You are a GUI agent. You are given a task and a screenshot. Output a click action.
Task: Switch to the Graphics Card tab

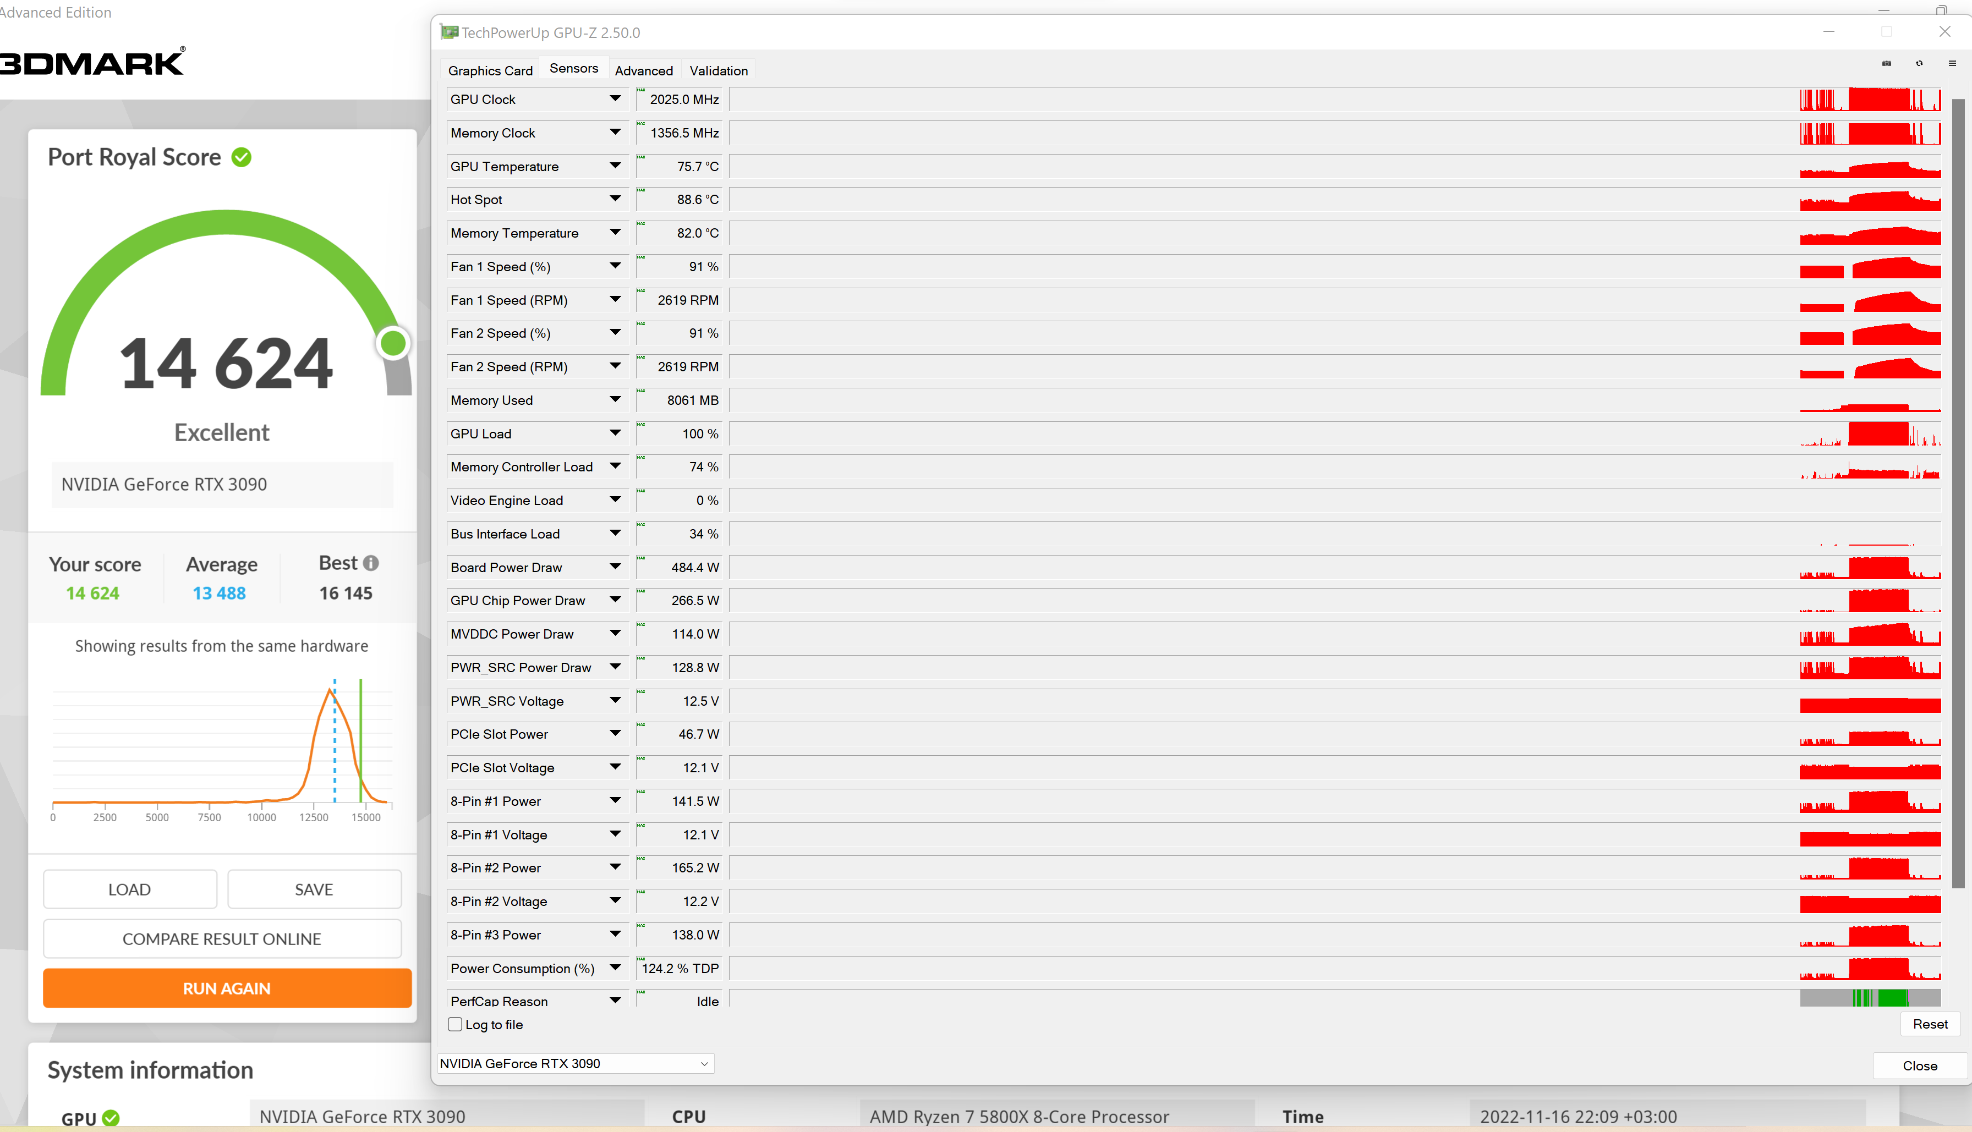pyautogui.click(x=490, y=71)
